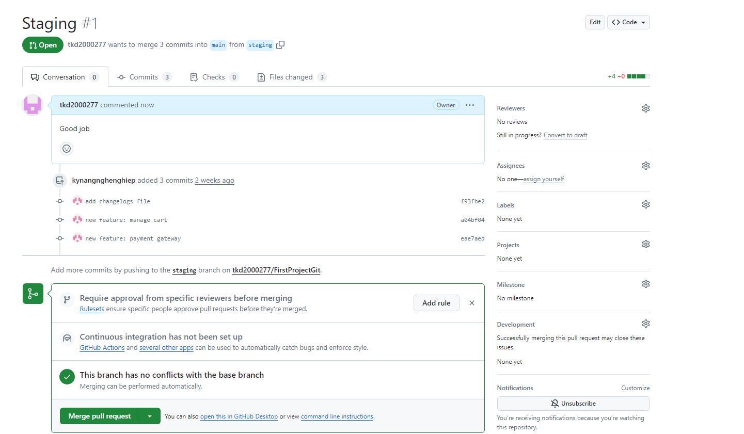Copy the staging branch name icon
744x434 pixels.
click(280, 45)
